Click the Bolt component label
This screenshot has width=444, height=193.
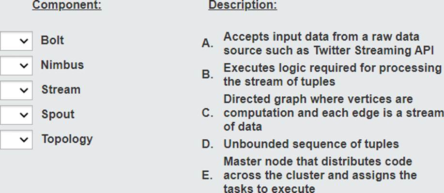[52, 40]
